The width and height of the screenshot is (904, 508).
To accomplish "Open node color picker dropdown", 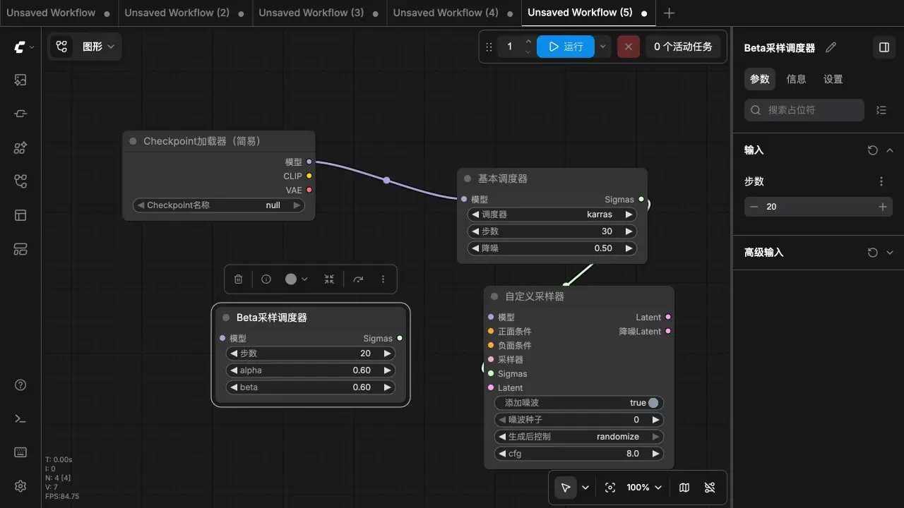I will click(297, 279).
